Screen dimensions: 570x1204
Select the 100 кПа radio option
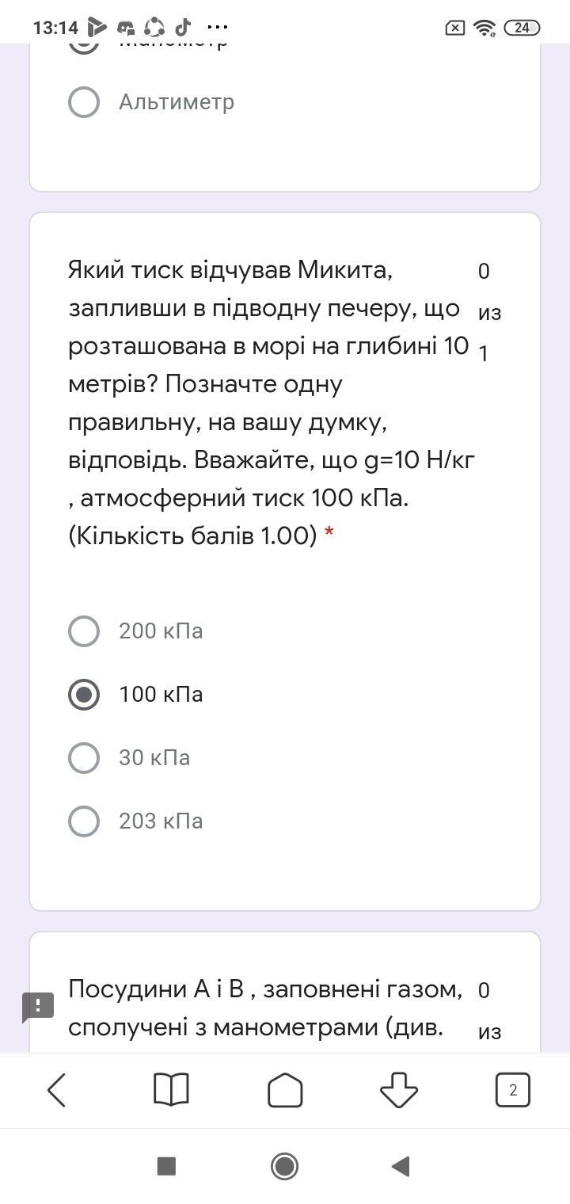tap(84, 695)
